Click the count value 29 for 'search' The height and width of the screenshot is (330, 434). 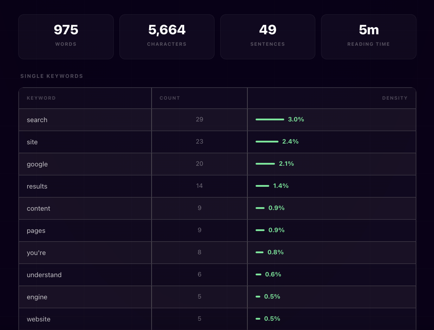coord(199,119)
